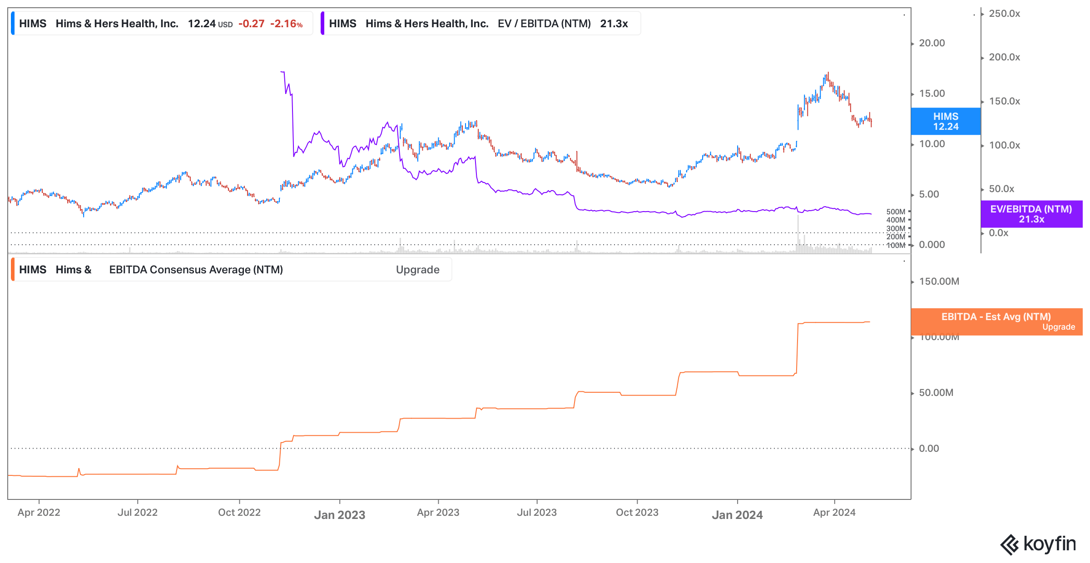Viewport: 1090px width, 563px height.
Task: Click Upgrade text on orange axis tag
Action: pyautogui.click(x=1058, y=327)
